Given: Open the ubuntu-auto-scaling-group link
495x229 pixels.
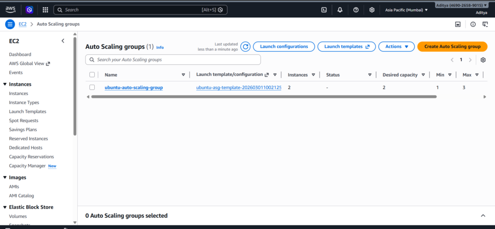Looking at the screenshot, I should (134, 88).
